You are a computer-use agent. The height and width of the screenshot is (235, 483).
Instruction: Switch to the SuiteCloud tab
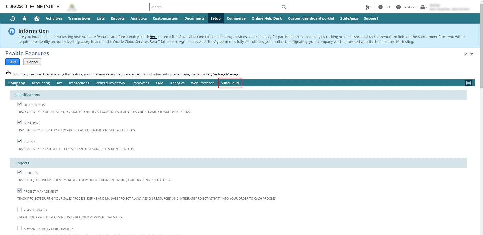230,83
